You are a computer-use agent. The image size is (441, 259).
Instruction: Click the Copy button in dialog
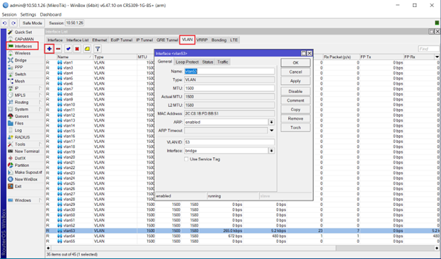(295, 110)
